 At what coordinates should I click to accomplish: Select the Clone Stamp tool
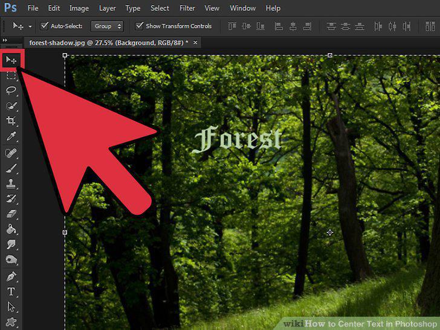point(11,184)
